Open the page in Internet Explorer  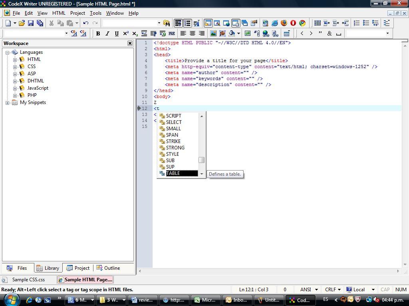point(274,23)
